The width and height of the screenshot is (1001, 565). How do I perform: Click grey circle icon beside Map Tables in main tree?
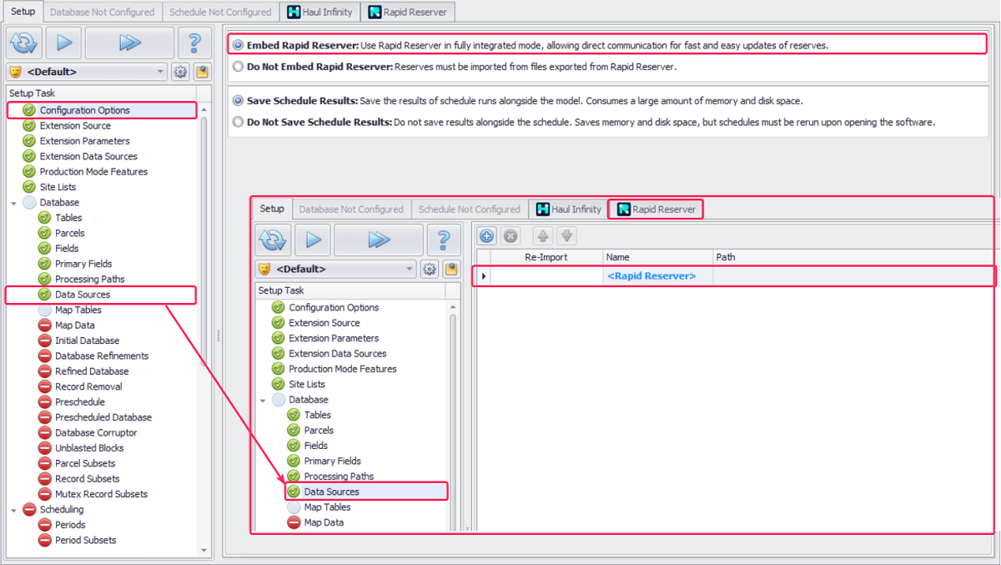44,310
